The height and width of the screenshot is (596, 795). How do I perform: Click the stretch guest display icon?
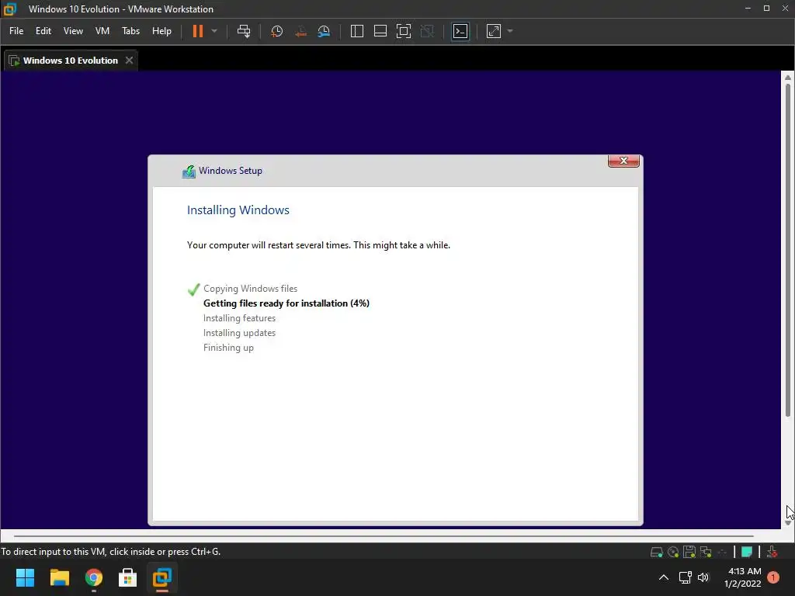tap(494, 31)
